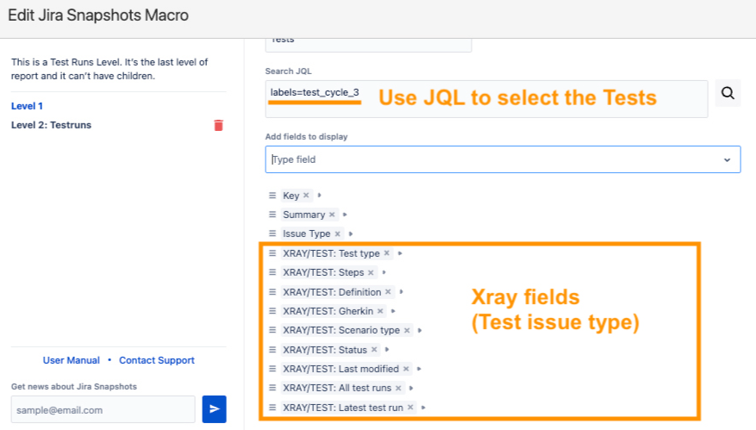Remove the XRAY/TEST: Gherkin field
This screenshot has height=430, width=756.
coord(380,311)
